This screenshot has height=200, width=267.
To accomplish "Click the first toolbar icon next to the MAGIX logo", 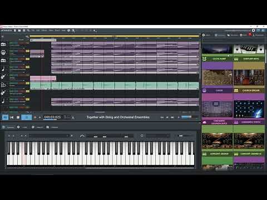I will click(15, 31).
